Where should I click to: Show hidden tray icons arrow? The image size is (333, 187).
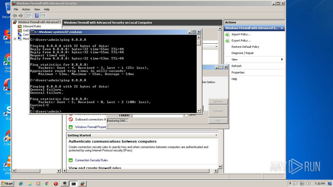[290, 184]
